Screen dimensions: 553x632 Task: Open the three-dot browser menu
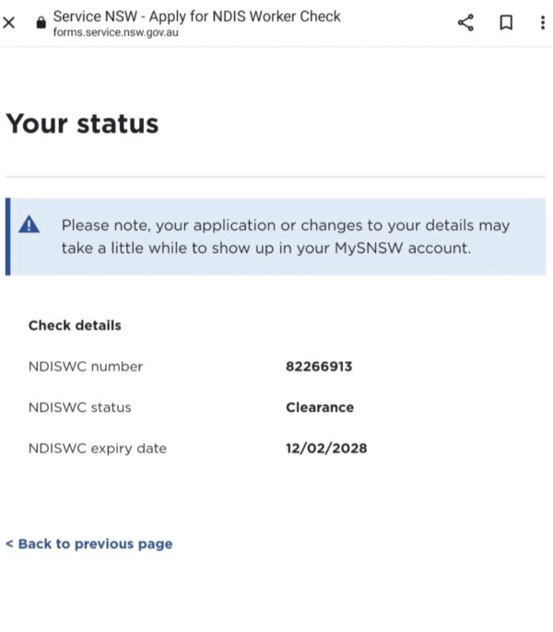pos(542,23)
